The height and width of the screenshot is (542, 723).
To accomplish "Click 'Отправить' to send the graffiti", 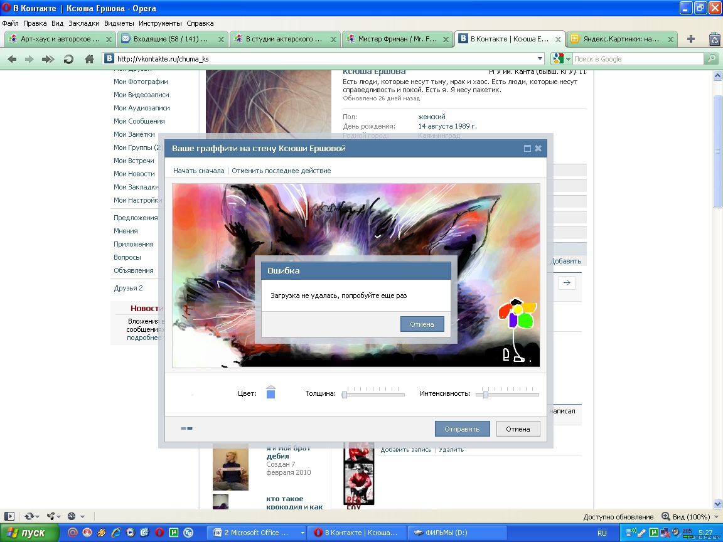I will tap(462, 428).
